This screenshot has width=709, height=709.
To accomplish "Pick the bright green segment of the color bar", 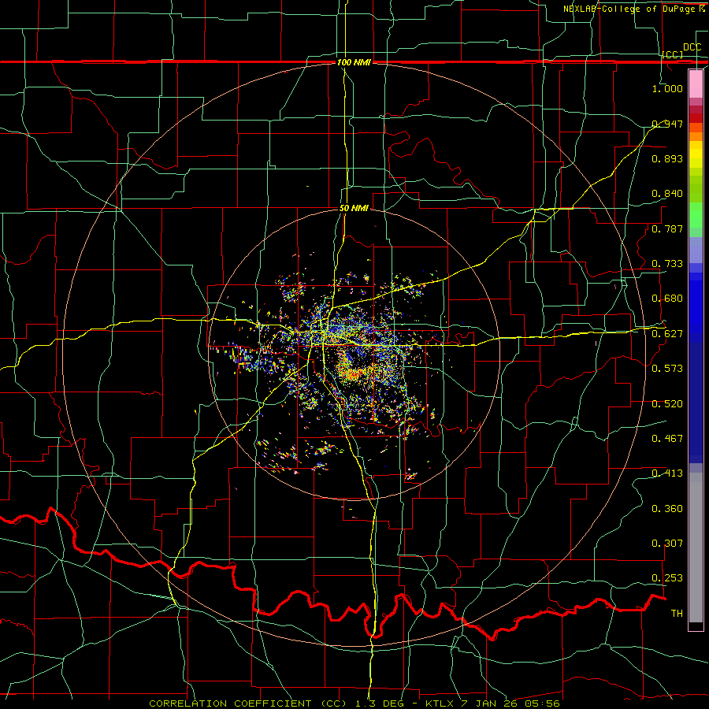I will tap(696, 215).
